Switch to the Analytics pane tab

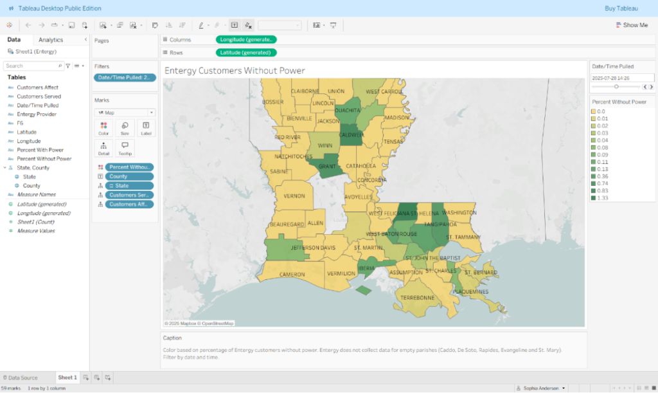pyautogui.click(x=51, y=40)
